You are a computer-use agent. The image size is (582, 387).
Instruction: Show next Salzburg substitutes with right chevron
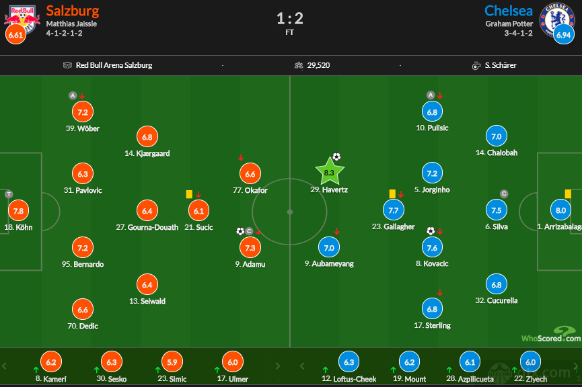coord(278,366)
